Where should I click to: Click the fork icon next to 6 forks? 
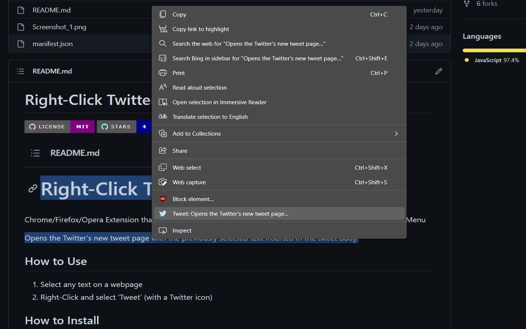coord(466,4)
